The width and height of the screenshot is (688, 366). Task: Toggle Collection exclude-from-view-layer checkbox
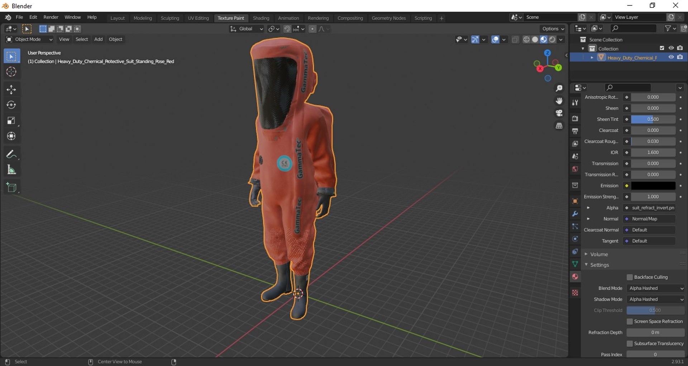click(662, 48)
